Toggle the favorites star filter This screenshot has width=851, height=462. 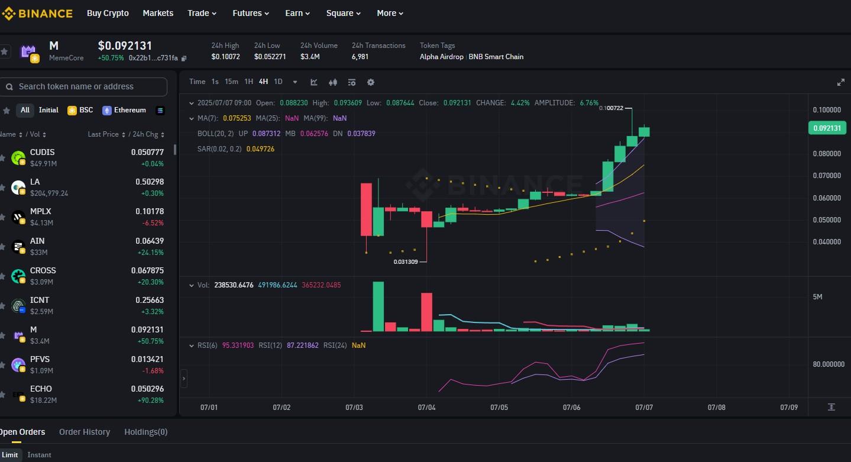7,110
